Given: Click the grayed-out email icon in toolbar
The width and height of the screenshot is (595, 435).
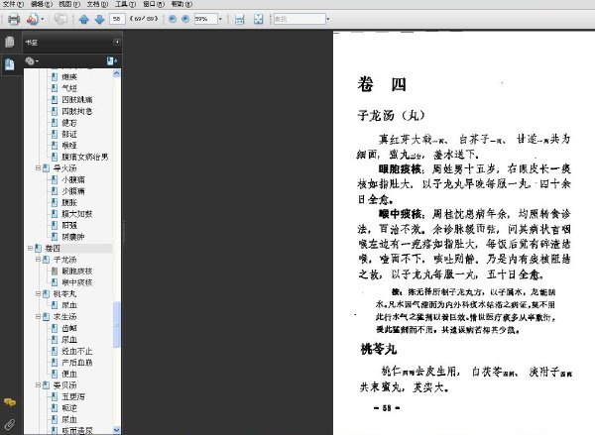Looking at the screenshot, I should (60, 19).
